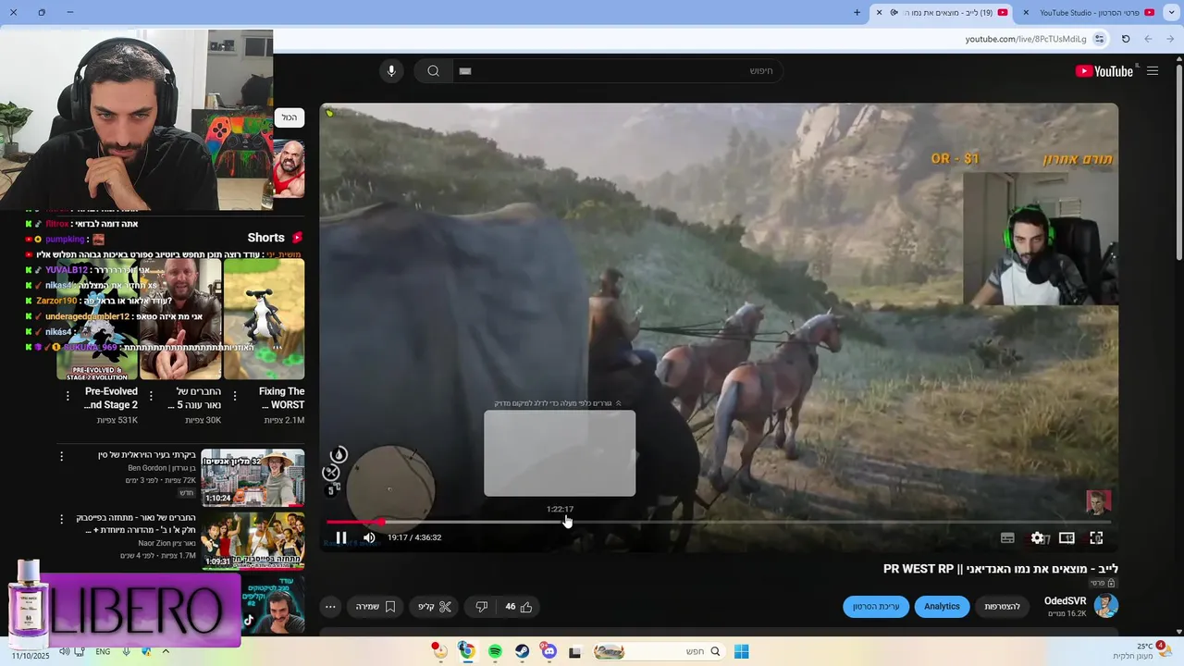This screenshot has width=1184, height=666.
Task: Switch to theater mode in the player
Action: pos(1067,537)
